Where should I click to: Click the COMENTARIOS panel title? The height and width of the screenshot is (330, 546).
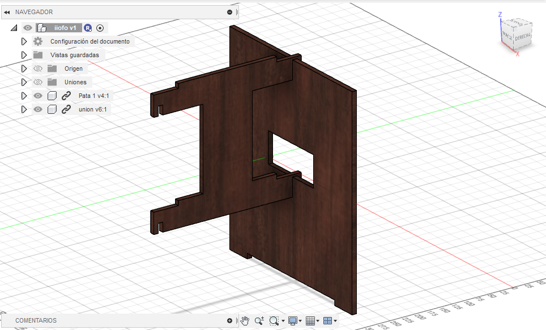pyautogui.click(x=36, y=320)
